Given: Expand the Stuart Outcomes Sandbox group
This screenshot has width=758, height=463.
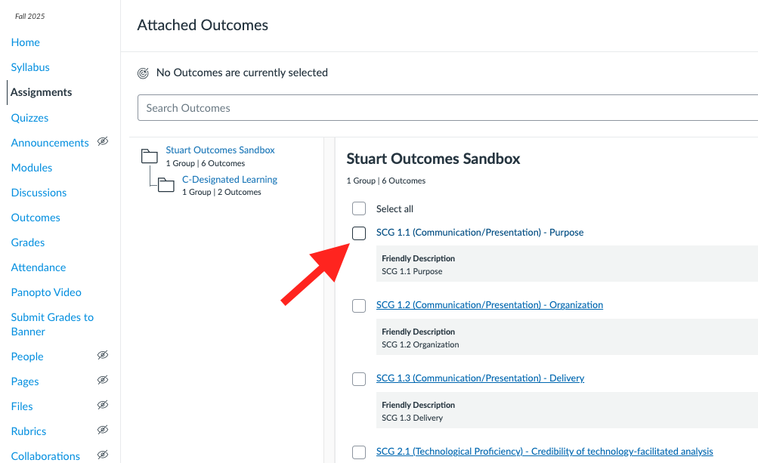Looking at the screenshot, I should (220, 150).
